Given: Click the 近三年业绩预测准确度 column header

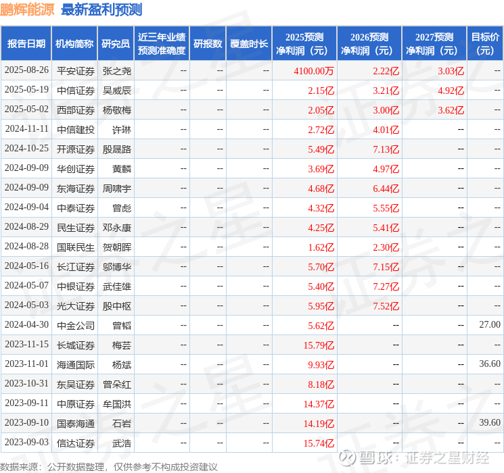Looking at the screenshot, I should [x=162, y=44].
